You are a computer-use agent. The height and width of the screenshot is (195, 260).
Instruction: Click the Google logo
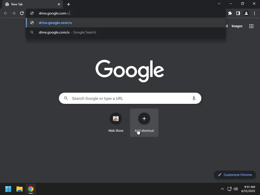(x=130, y=71)
